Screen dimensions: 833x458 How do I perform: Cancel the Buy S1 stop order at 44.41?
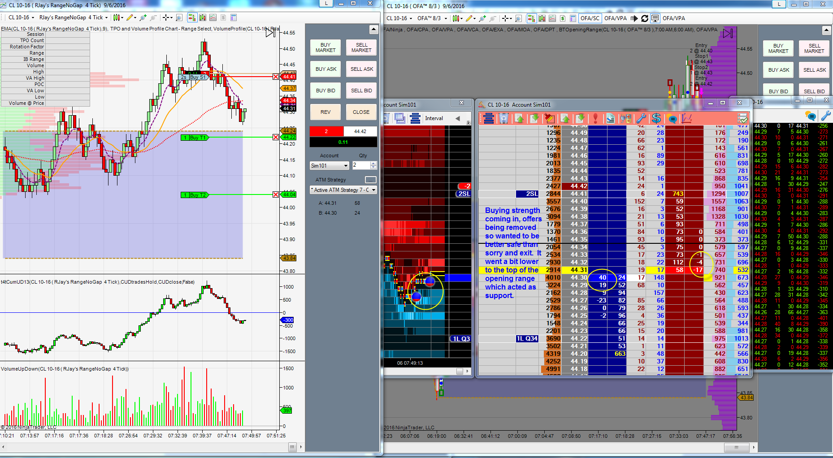(x=276, y=77)
